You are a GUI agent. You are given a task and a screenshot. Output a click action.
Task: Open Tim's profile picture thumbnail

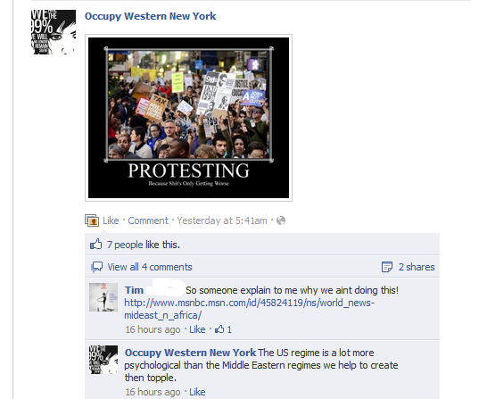(103, 297)
